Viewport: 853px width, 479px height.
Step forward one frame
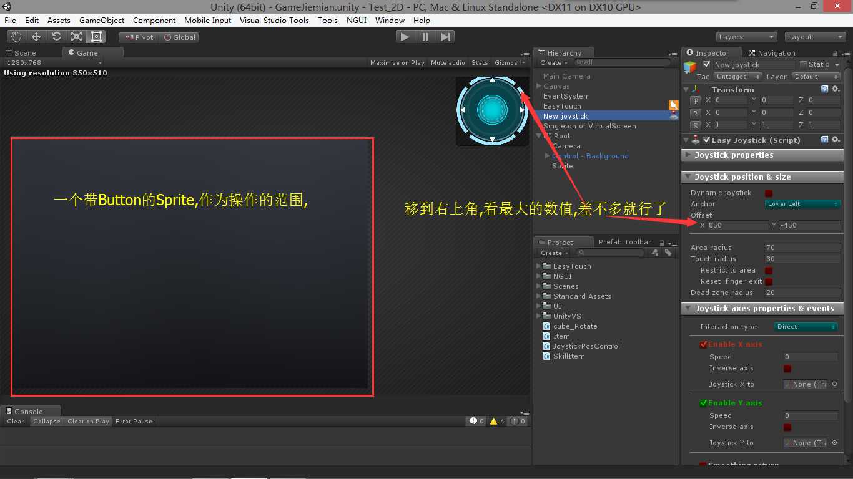click(445, 37)
